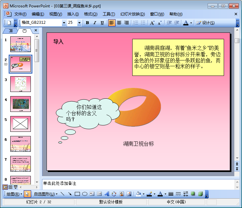242x208 pixels.
Task: Select slide 4 thumbnail
Action: 21,104
